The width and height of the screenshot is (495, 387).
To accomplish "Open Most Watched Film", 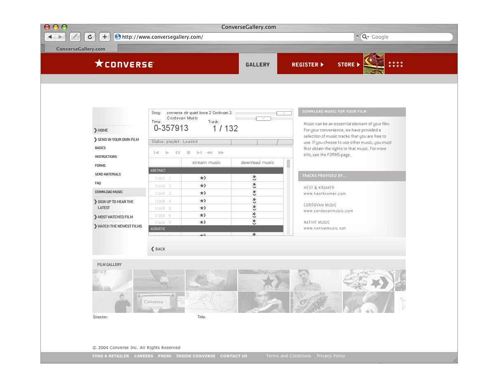I will pyautogui.click(x=113, y=217).
